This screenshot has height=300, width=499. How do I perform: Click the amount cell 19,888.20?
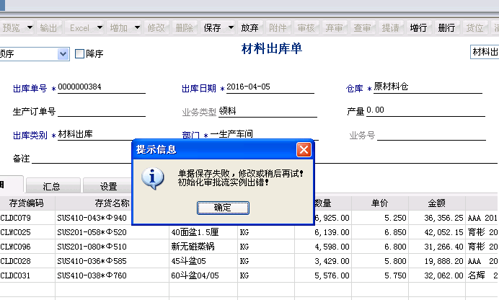pyautogui.click(x=437, y=261)
